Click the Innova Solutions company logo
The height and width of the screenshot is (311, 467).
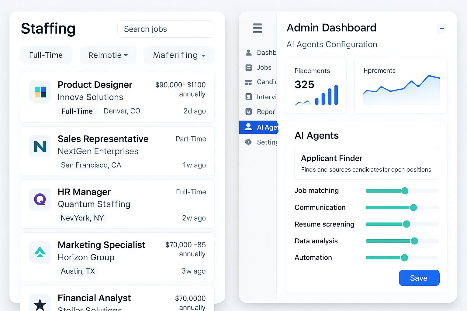40,92
